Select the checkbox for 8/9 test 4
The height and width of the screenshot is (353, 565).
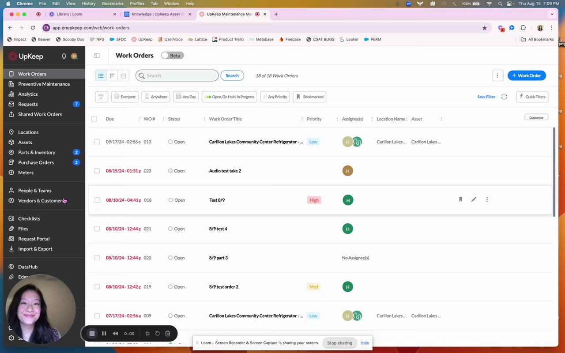pos(97,229)
